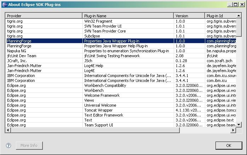The image size is (247, 155).
Task: Click the vertical scrollbar up arrow
Action: pos(239,16)
